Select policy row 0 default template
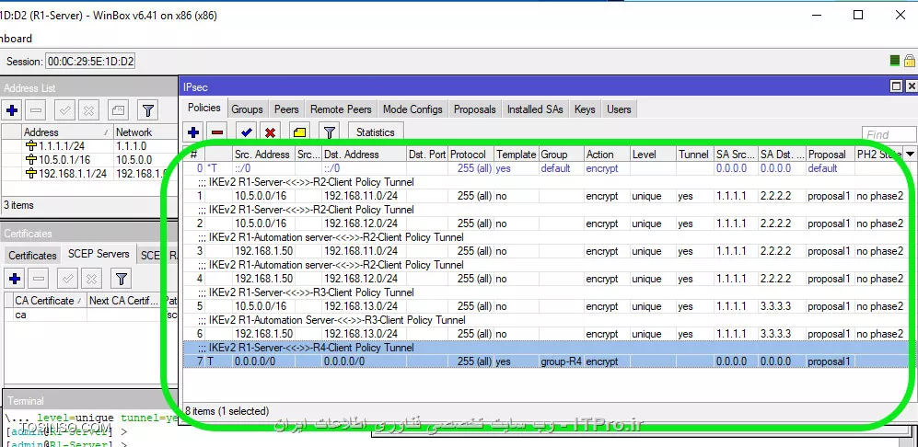The height and width of the screenshot is (447, 918). point(547,168)
